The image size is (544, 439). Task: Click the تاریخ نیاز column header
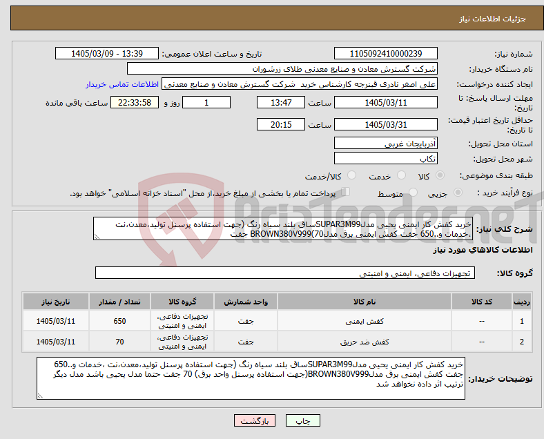(x=55, y=302)
